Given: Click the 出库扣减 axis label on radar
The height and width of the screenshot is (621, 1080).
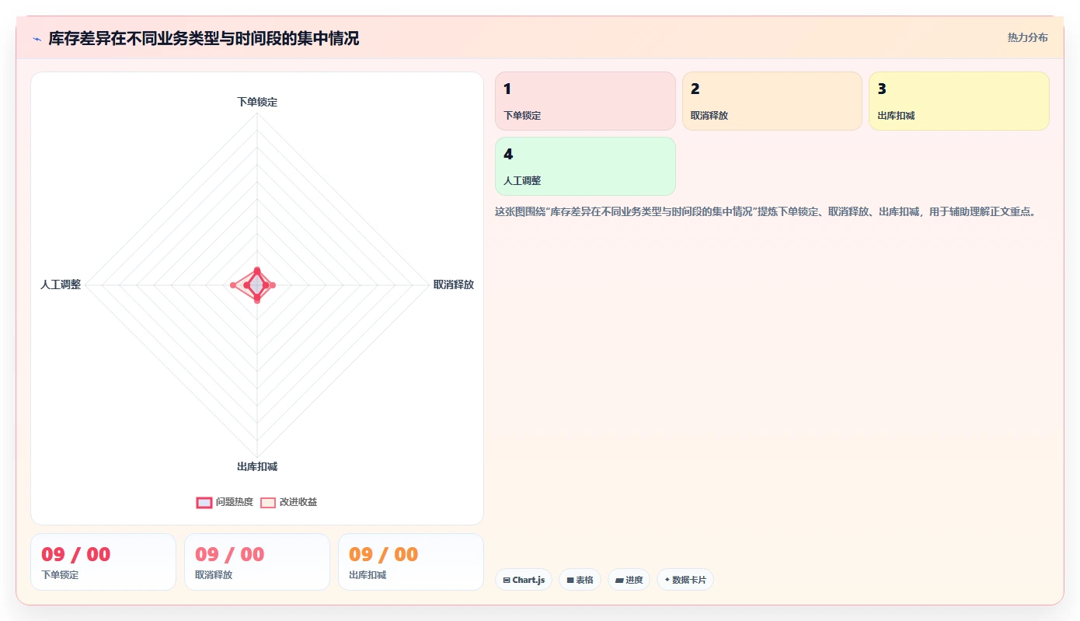Looking at the screenshot, I should click(x=257, y=466).
